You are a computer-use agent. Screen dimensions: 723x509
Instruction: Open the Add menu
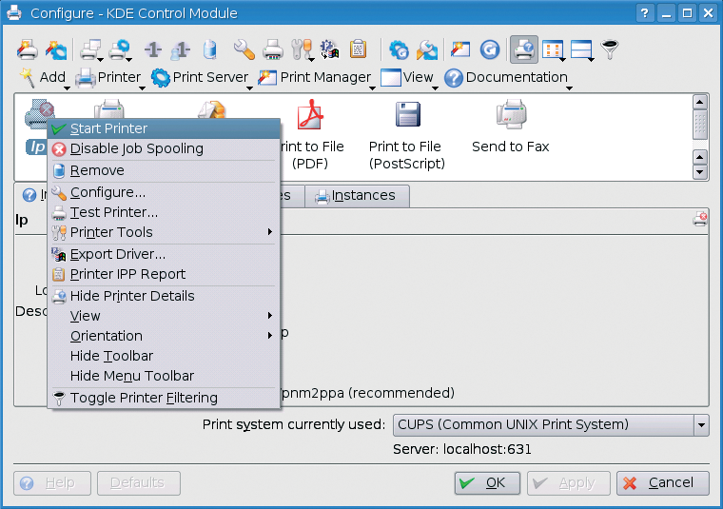(x=44, y=78)
